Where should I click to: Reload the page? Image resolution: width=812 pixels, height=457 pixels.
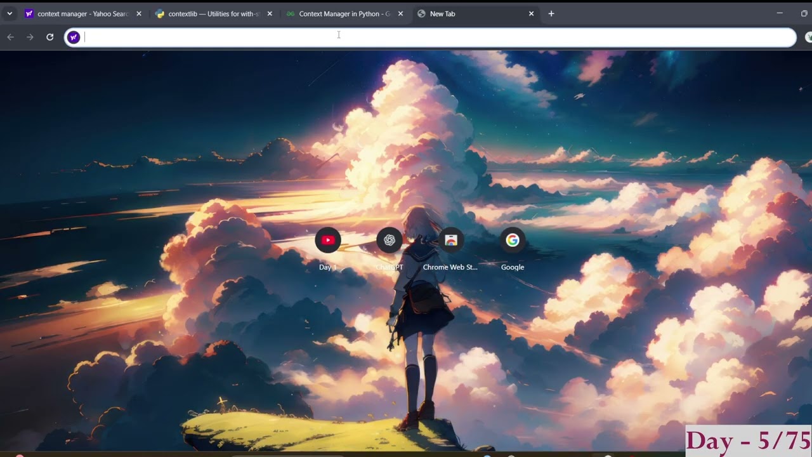(x=49, y=37)
